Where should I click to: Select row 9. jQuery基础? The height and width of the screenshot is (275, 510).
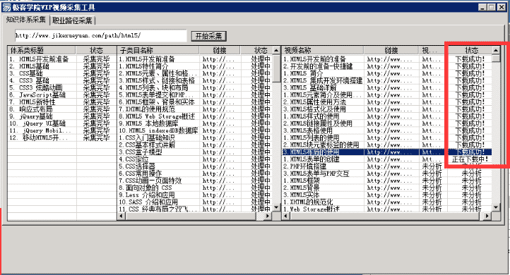point(61,116)
